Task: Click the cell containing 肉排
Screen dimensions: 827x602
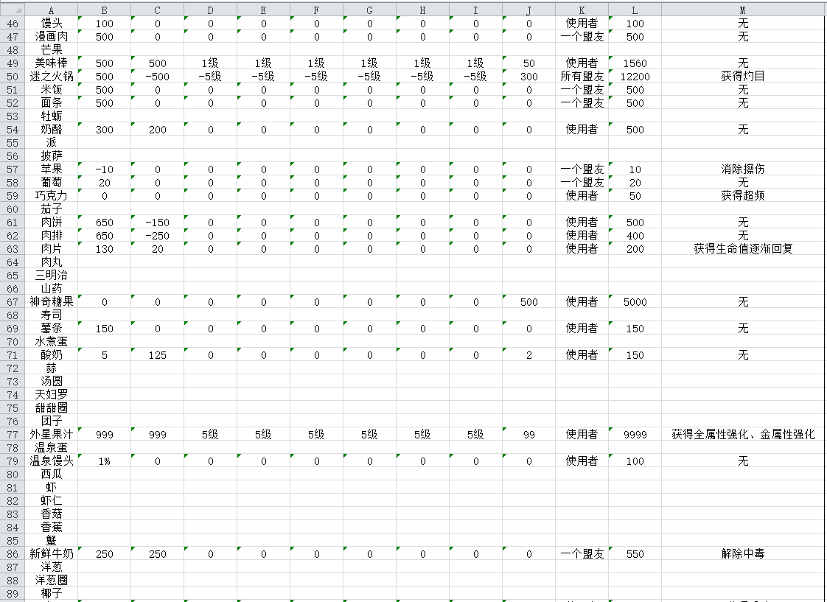Action: (x=51, y=236)
